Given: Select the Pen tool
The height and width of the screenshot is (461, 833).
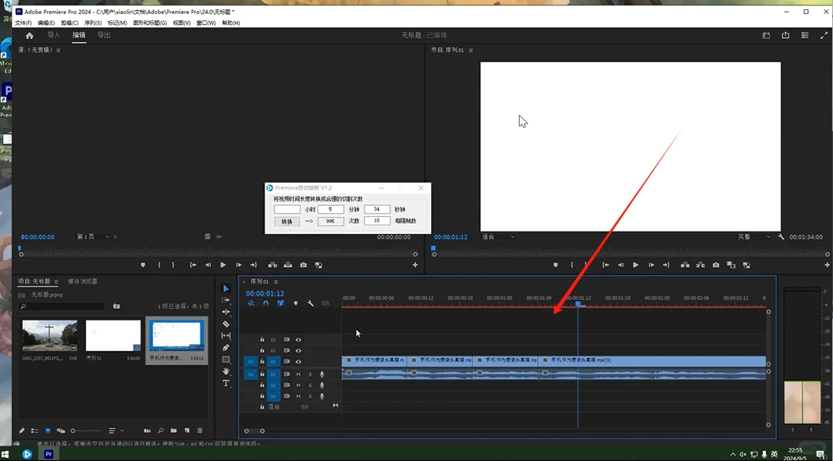Looking at the screenshot, I should tap(226, 347).
